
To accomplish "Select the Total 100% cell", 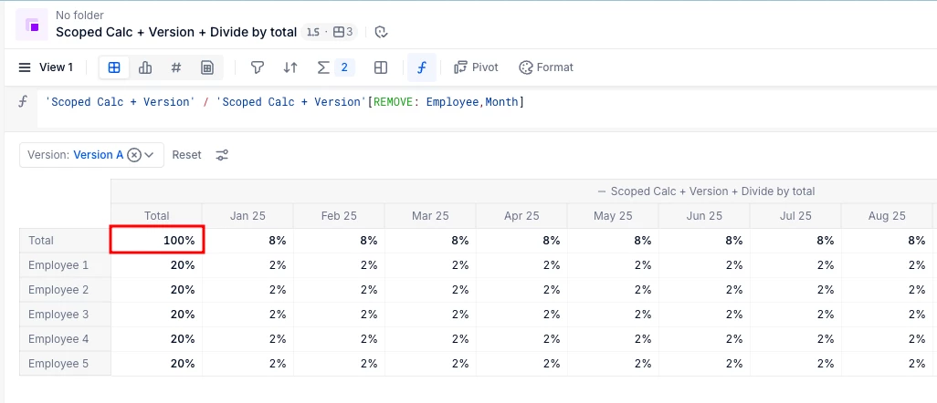I will [x=157, y=241].
